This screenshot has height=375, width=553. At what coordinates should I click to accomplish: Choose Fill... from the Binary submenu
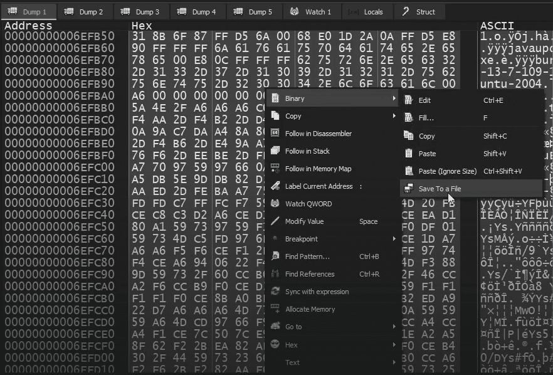(471, 118)
